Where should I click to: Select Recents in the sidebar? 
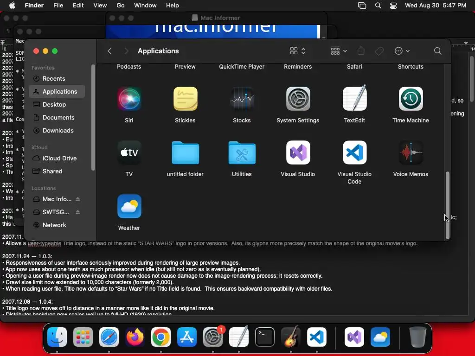[x=57, y=78]
